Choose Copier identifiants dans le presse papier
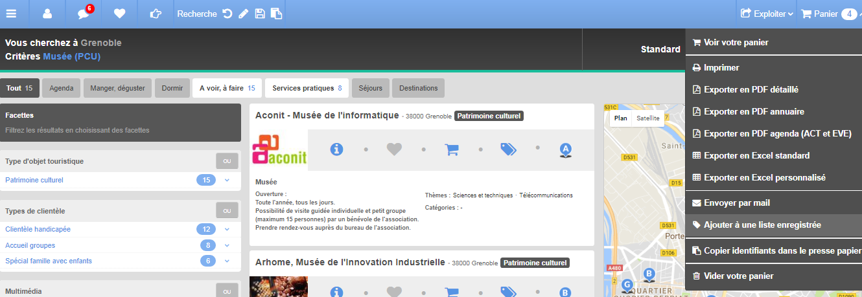Viewport: 862px width, 297px height. pyautogui.click(x=773, y=250)
